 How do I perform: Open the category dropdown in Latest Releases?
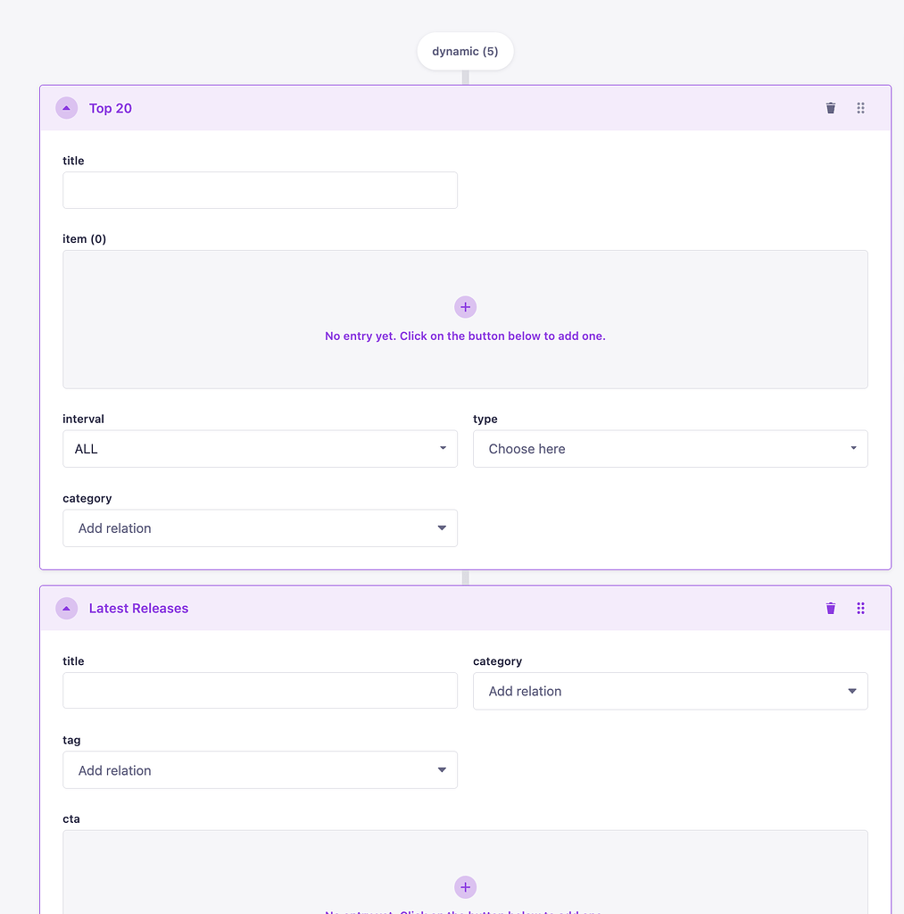670,690
